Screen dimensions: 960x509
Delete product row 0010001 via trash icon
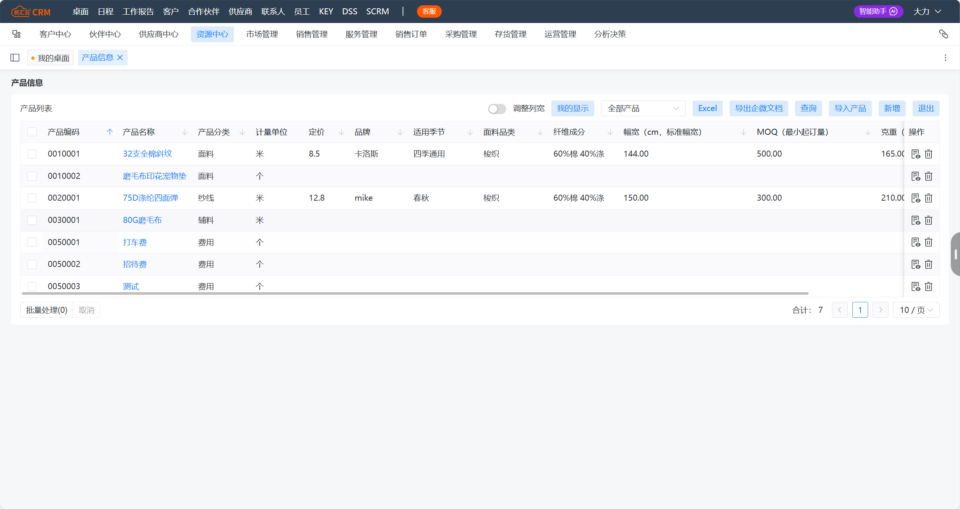coord(928,154)
